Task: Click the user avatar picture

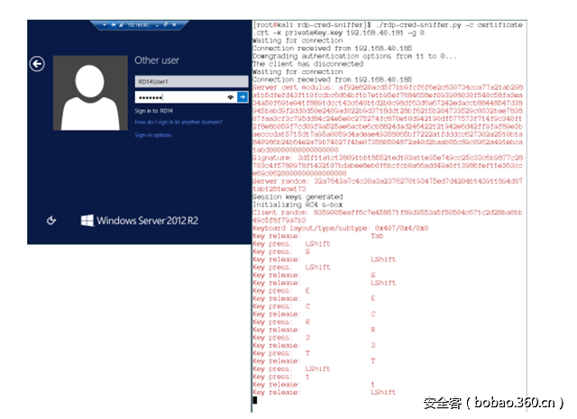Action: point(90,93)
